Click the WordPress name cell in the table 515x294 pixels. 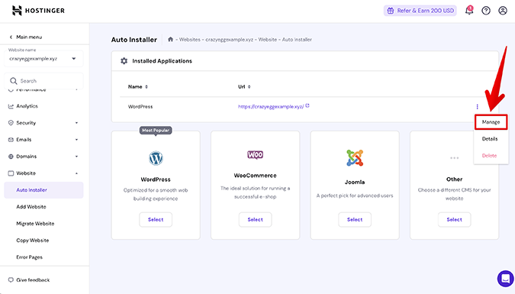coord(140,107)
